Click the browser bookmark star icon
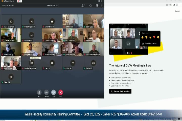 170,5
